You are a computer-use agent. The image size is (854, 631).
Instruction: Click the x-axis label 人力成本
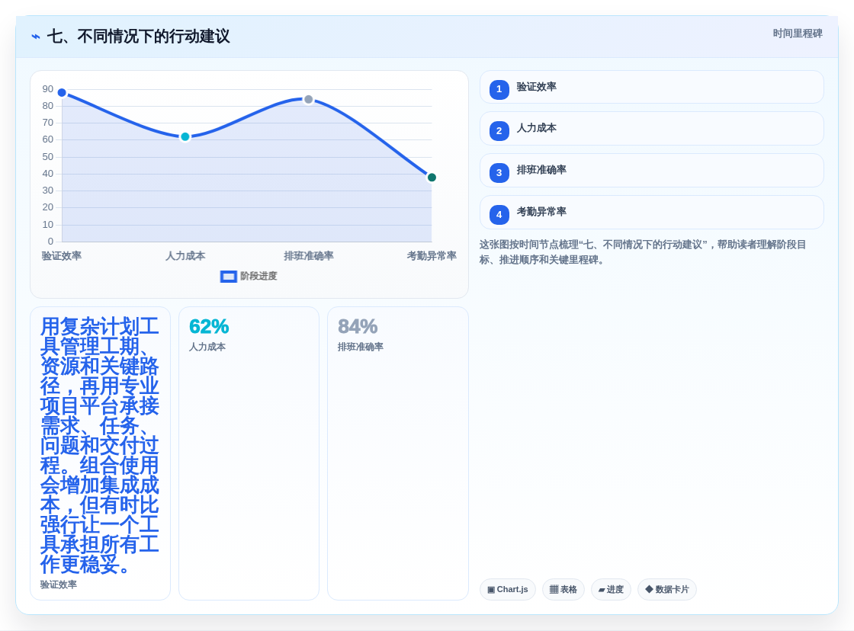pyautogui.click(x=185, y=256)
